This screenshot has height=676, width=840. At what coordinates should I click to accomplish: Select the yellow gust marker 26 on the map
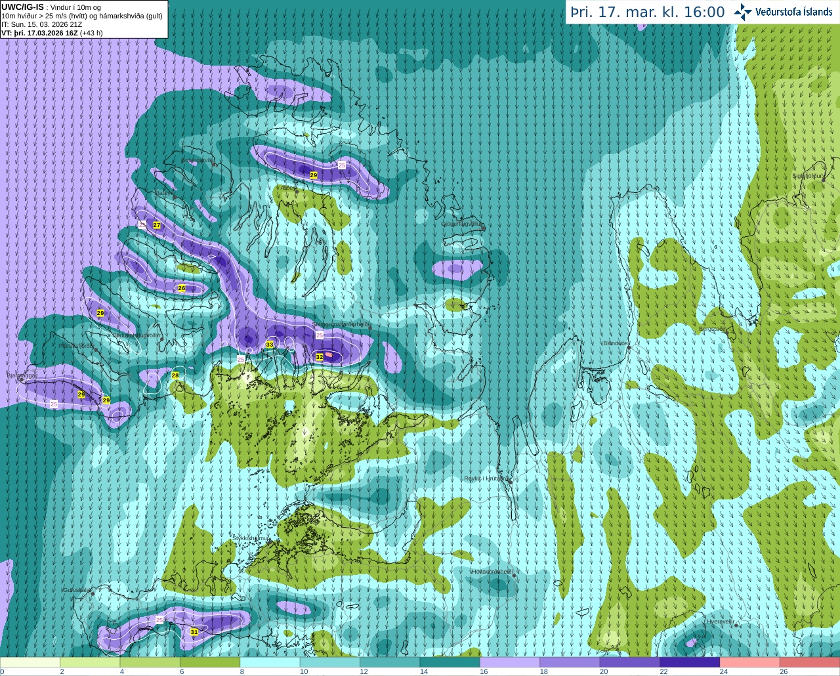(x=182, y=288)
